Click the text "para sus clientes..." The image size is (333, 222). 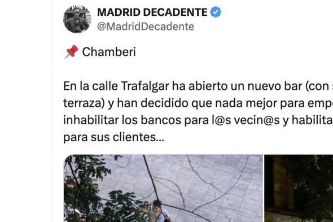point(113,137)
